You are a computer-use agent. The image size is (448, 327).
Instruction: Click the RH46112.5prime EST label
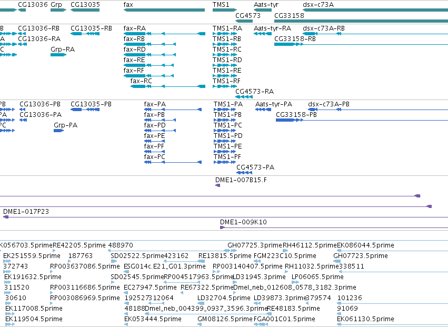point(310,245)
